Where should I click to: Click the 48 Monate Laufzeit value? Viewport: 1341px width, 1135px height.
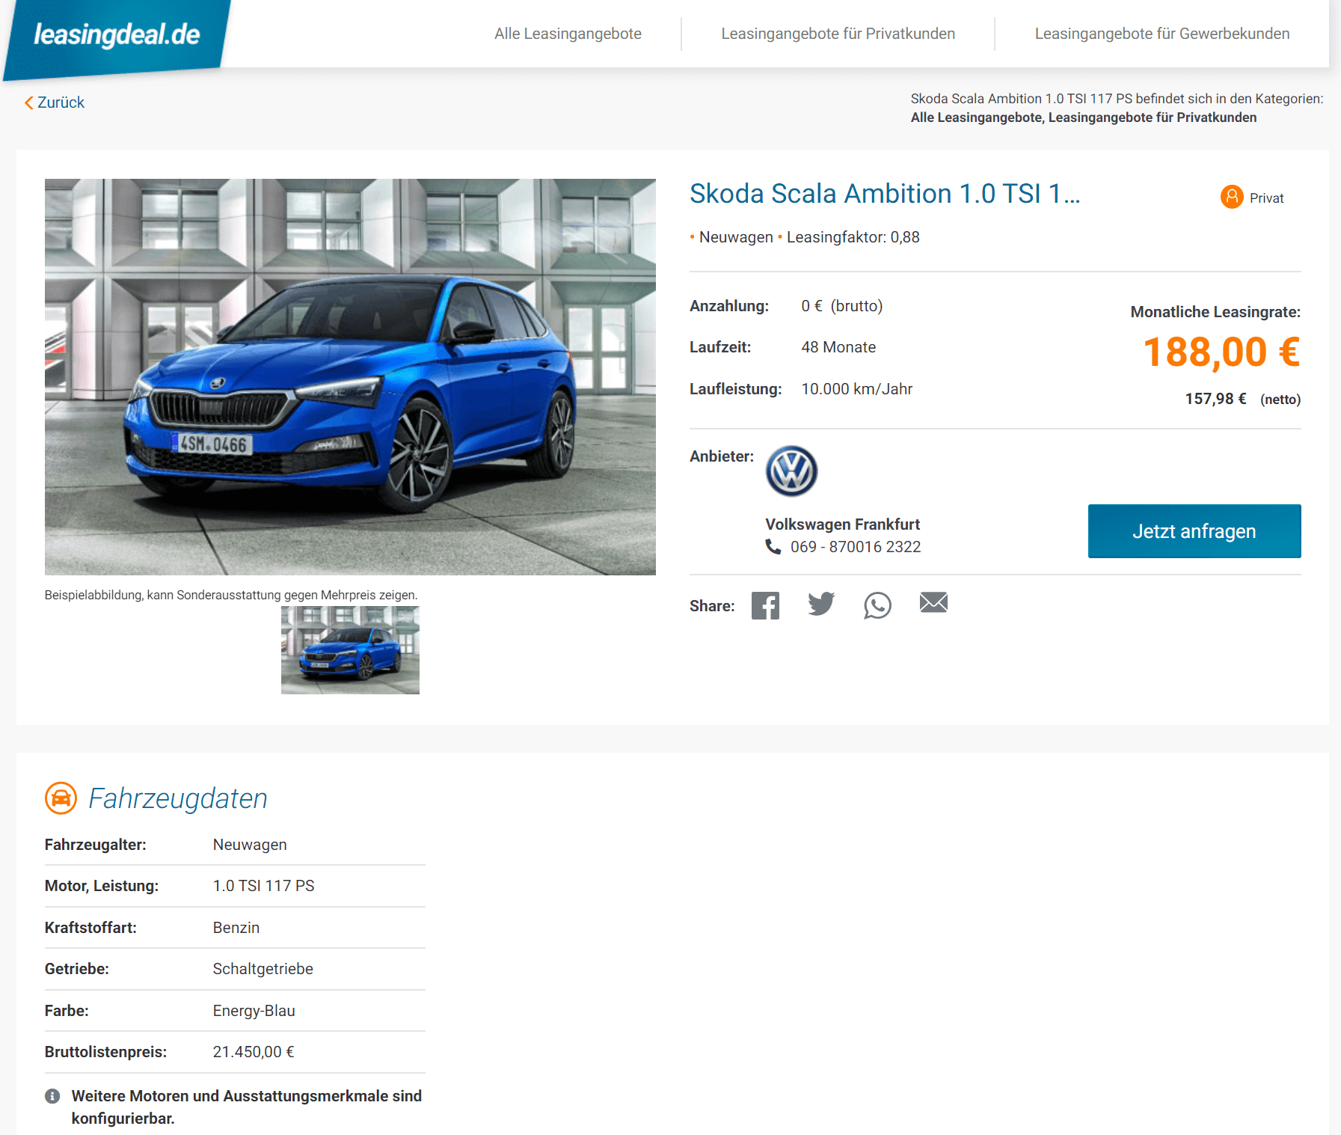838,347
